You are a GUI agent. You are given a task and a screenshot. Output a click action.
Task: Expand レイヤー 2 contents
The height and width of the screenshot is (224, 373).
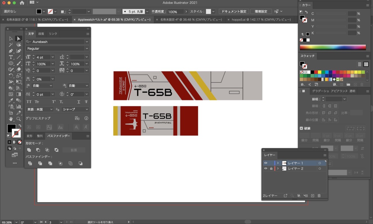pyautogui.click(x=278, y=169)
